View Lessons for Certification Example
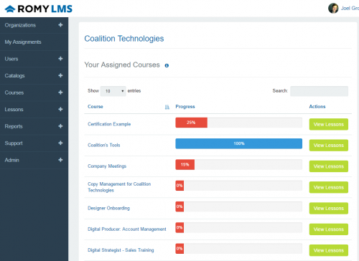359x261 pixels. point(329,124)
